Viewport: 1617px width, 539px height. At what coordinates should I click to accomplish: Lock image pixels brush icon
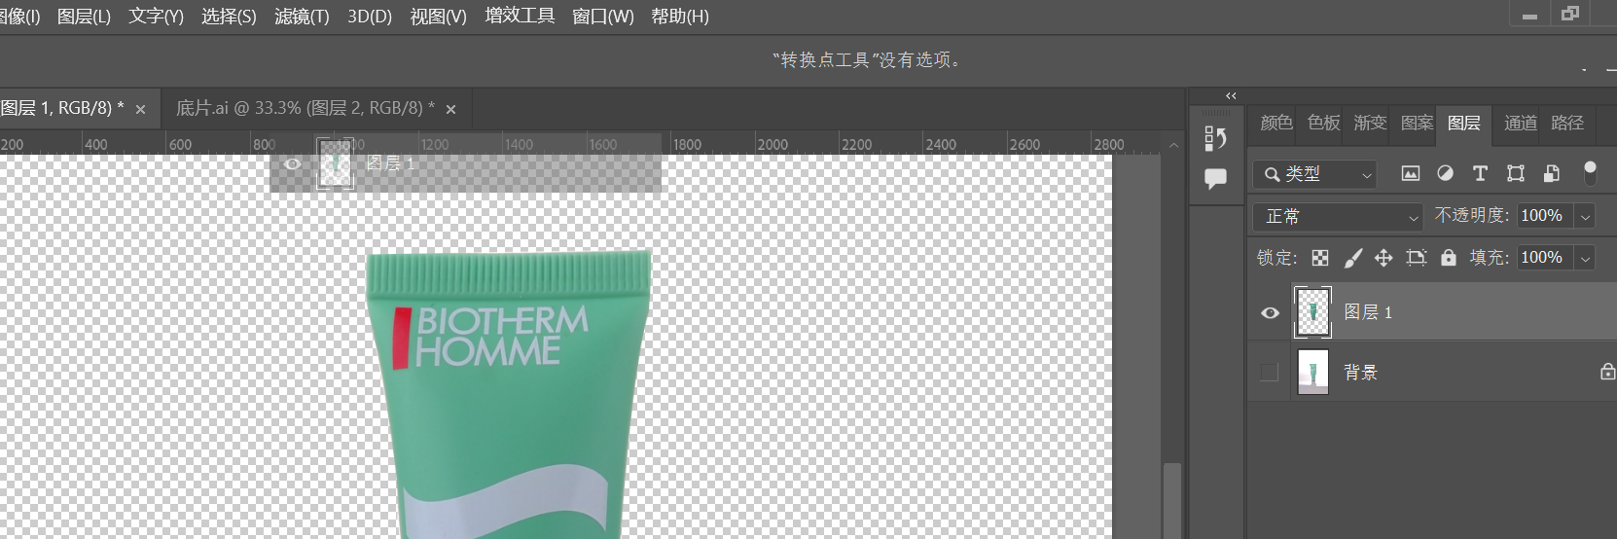point(1352,258)
